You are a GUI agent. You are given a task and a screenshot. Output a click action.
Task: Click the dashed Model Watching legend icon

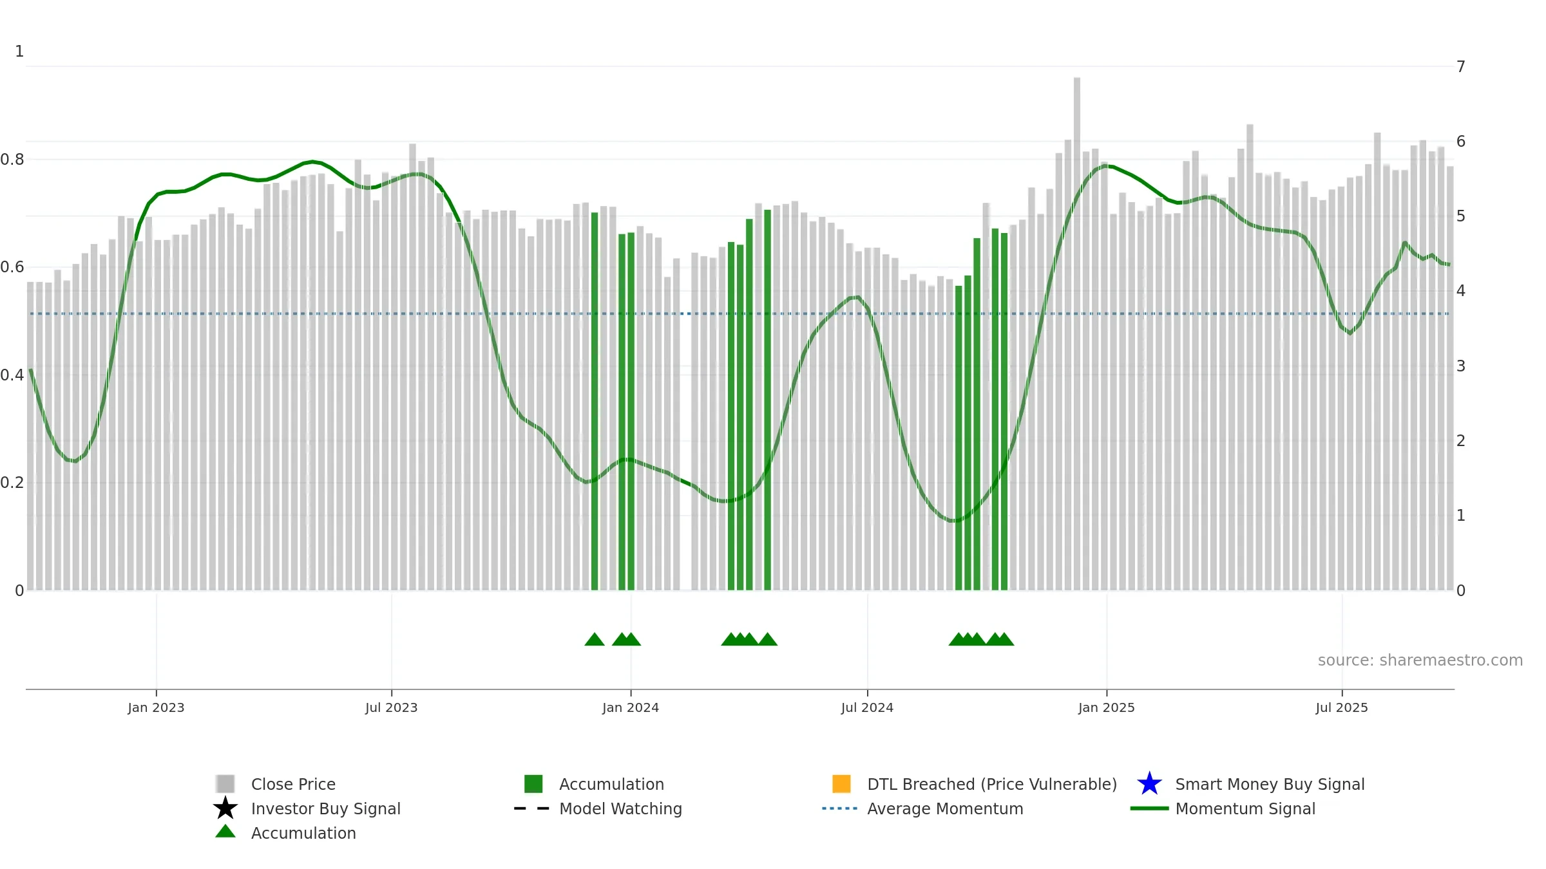click(531, 808)
